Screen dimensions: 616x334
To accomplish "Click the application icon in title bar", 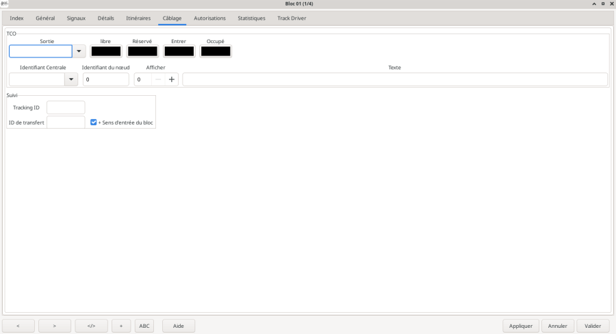I will (5, 4).
